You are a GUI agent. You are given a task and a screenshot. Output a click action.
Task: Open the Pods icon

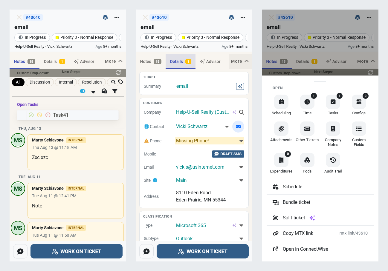307,160
